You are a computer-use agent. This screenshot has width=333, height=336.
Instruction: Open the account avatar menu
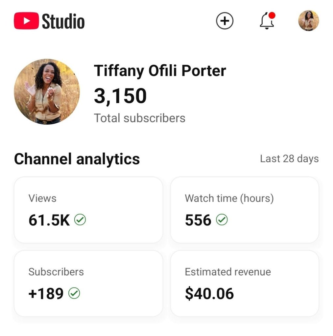pos(308,21)
